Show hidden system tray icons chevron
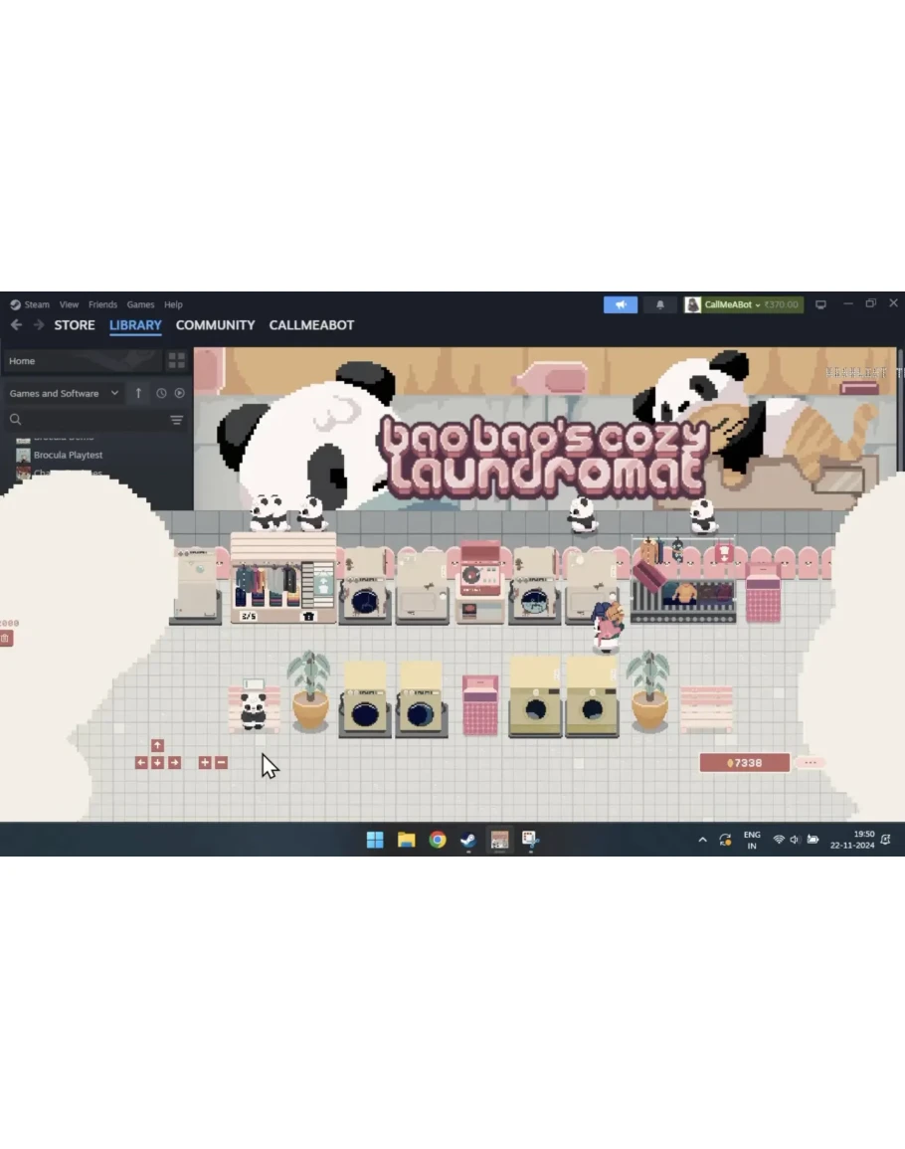The height and width of the screenshot is (1149, 905). coord(702,840)
